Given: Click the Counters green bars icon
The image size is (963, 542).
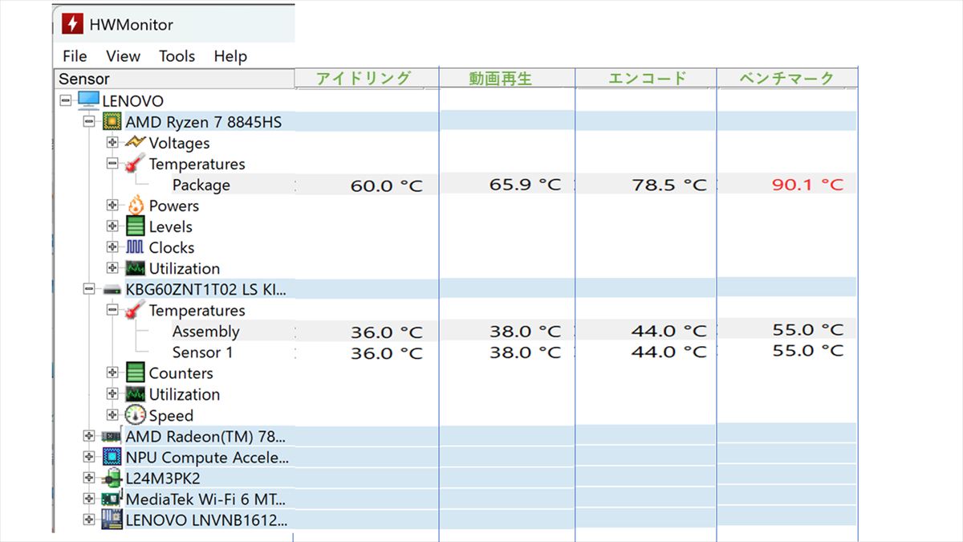Looking at the screenshot, I should pyautogui.click(x=136, y=373).
